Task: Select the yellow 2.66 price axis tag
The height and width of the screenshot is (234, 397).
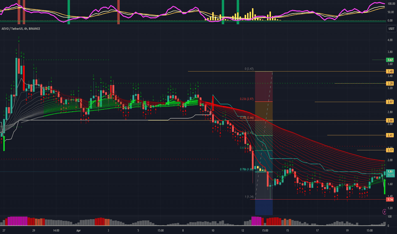Action: (390, 120)
